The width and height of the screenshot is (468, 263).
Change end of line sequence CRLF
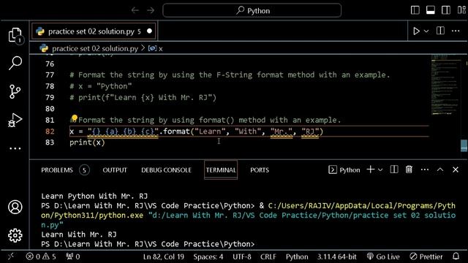[x=268, y=256]
